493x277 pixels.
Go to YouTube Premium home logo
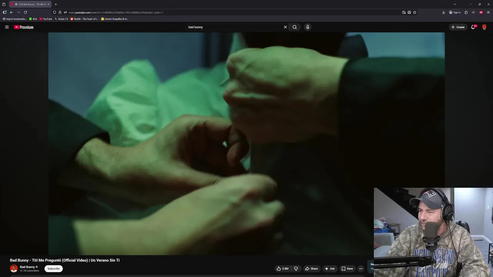tap(23, 27)
